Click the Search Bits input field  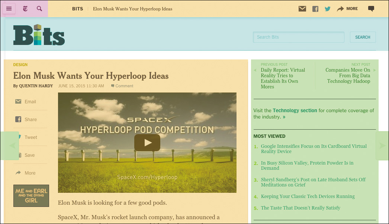coord(299,37)
